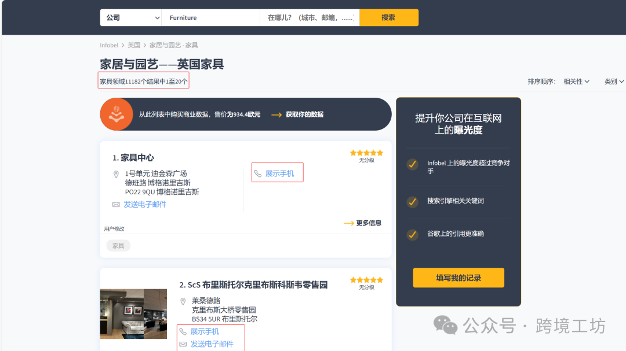Select the 家居与园艺·家具 breadcrumb item
The height and width of the screenshot is (351, 626).
(174, 45)
